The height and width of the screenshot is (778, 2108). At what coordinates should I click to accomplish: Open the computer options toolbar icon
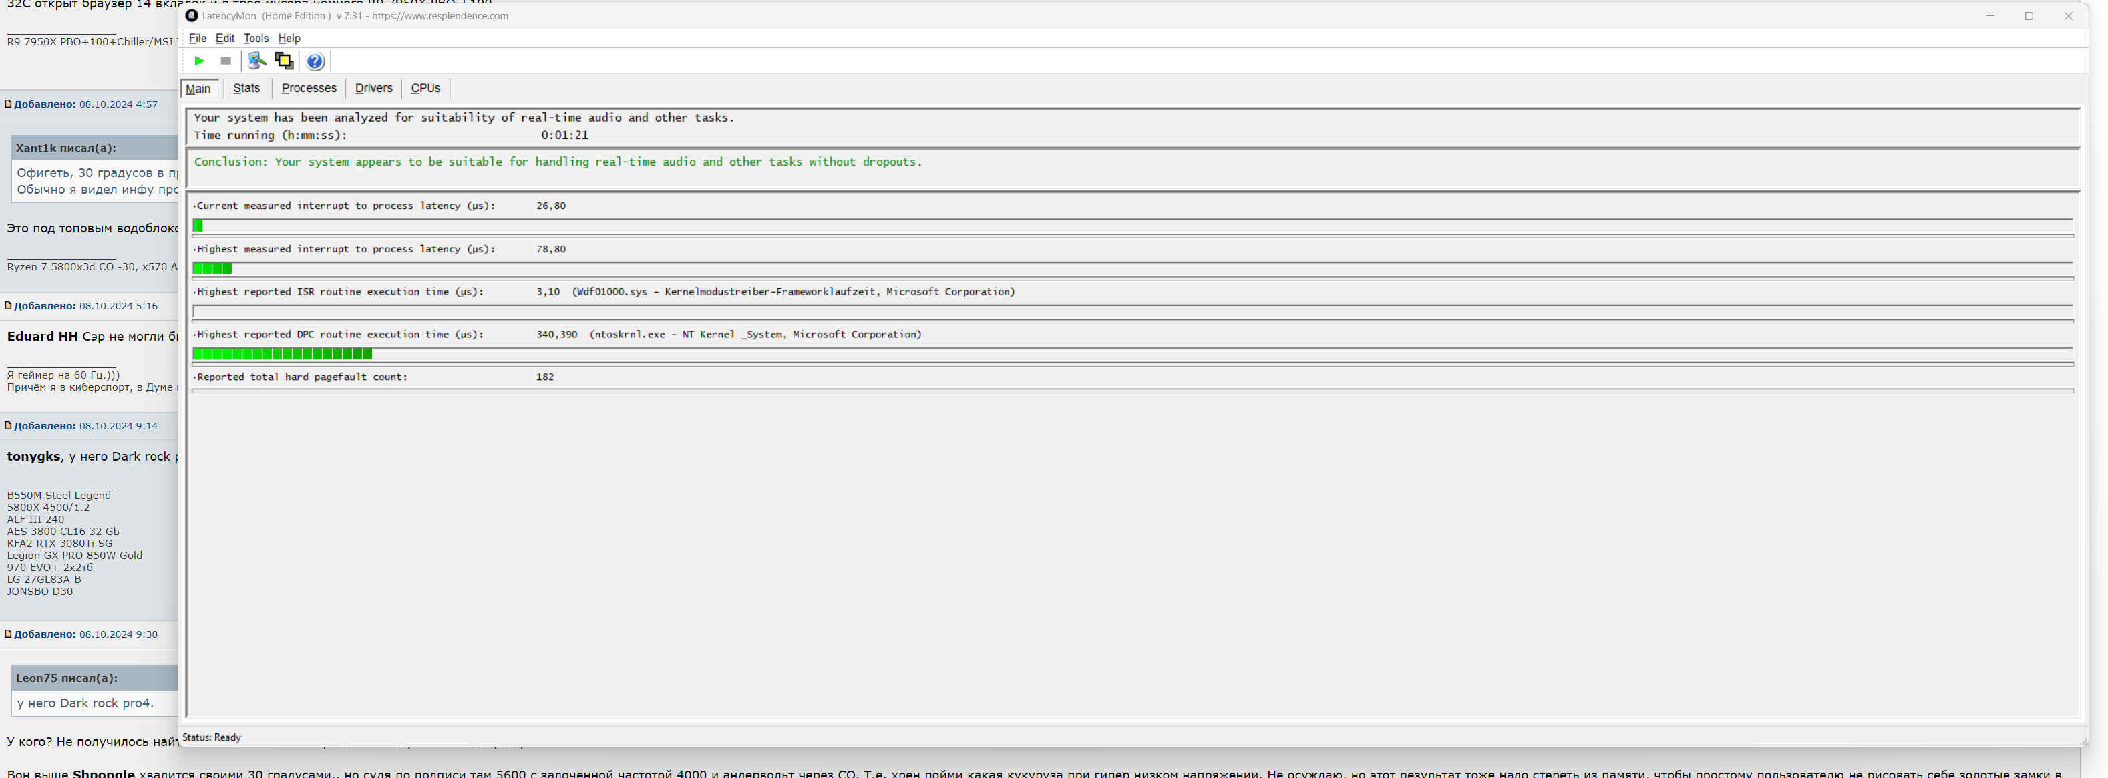(x=257, y=61)
